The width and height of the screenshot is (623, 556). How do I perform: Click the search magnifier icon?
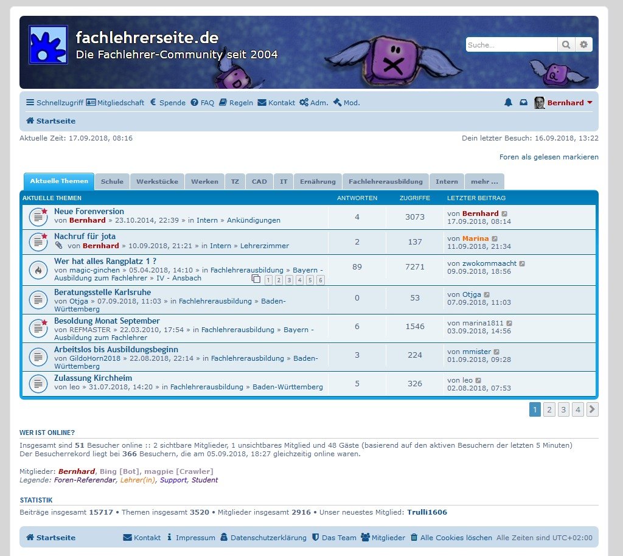(566, 45)
